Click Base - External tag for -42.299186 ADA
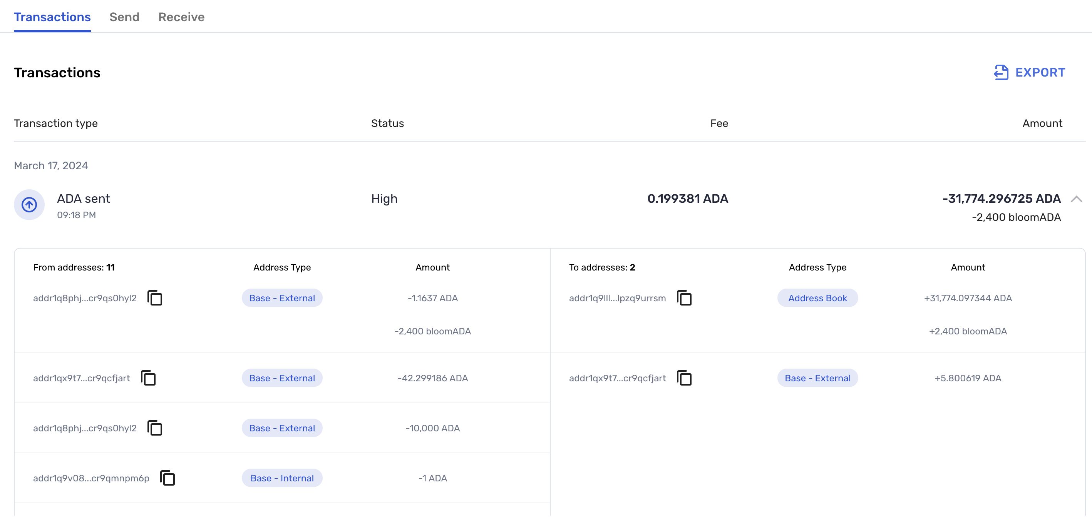The height and width of the screenshot is (521, 1092). (282, 378)
